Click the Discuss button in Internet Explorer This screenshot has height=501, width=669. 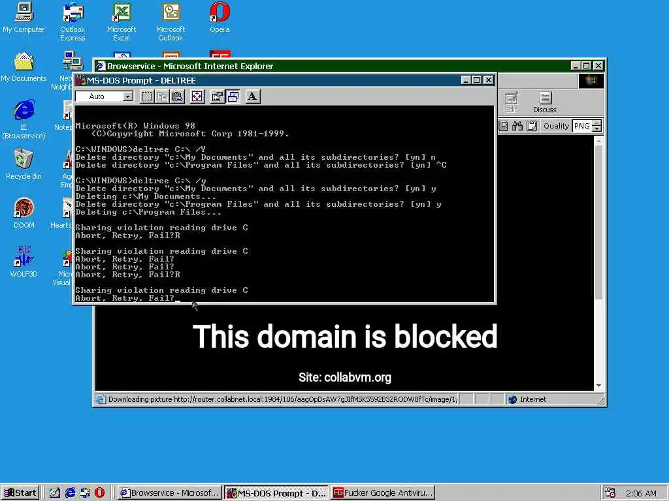pyautogui.click(x=544, y=102)
